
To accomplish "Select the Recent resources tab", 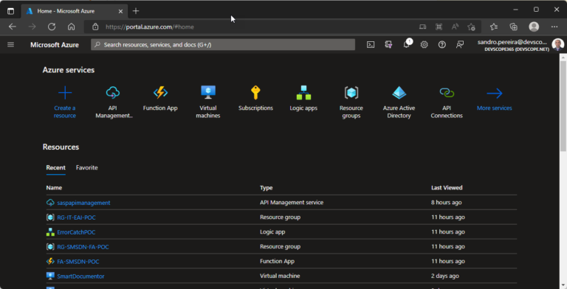I will coord(55,167).
